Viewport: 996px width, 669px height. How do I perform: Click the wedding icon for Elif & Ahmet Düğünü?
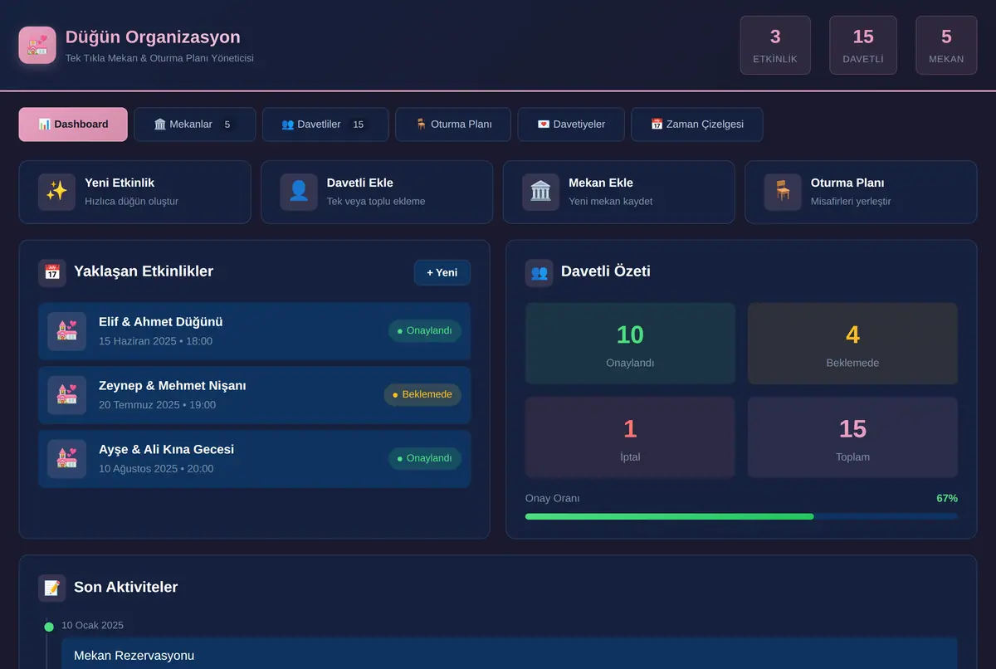pyautogui.click(x=66, y=331)
